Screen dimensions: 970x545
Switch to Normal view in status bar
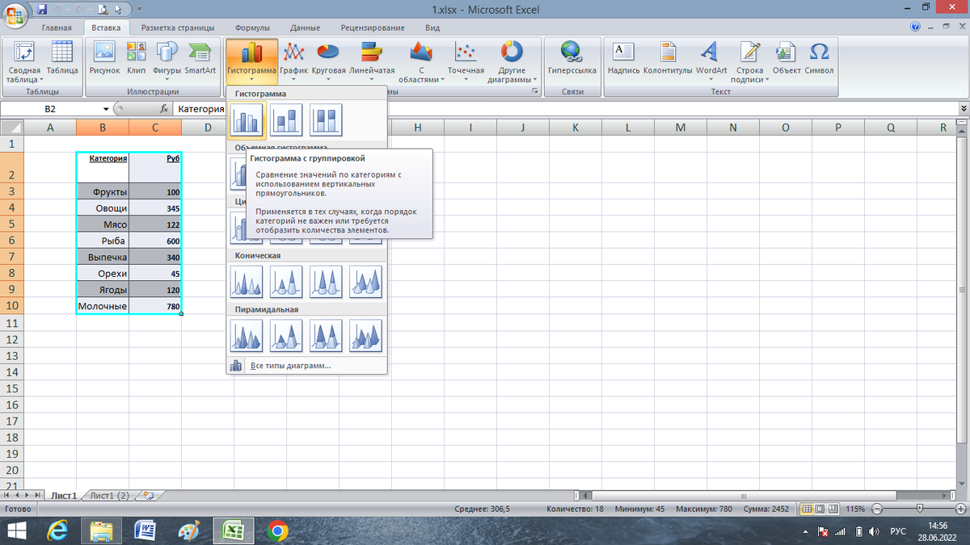click(x=806, y=509)
